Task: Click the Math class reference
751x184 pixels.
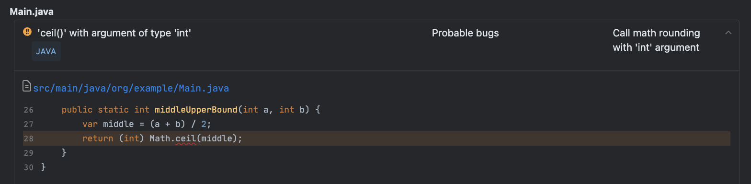Action: (x=159, y=138)
